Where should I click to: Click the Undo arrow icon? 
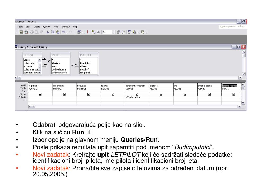pyautogui.click(x=64, y=32)
